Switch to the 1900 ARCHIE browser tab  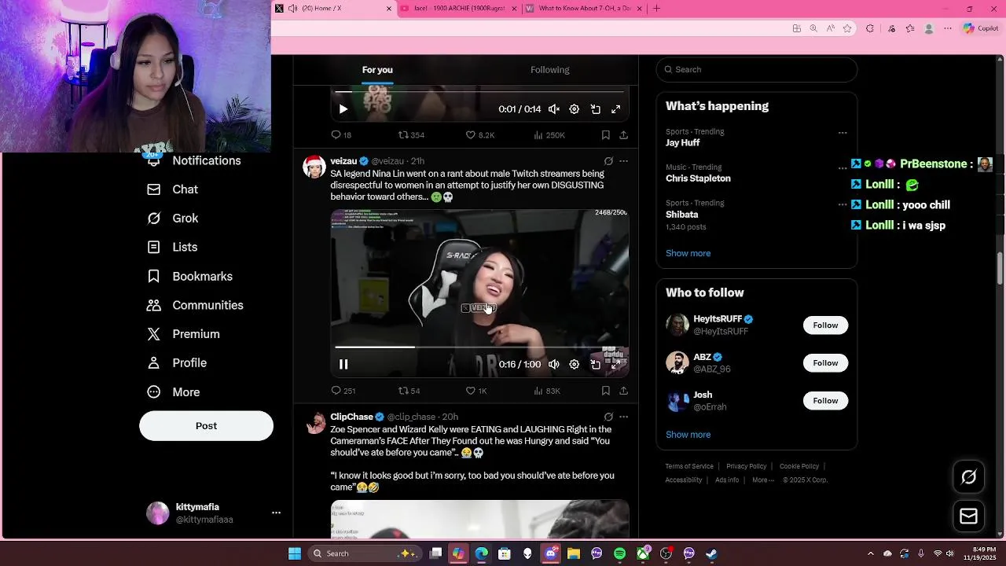point(459,9)
